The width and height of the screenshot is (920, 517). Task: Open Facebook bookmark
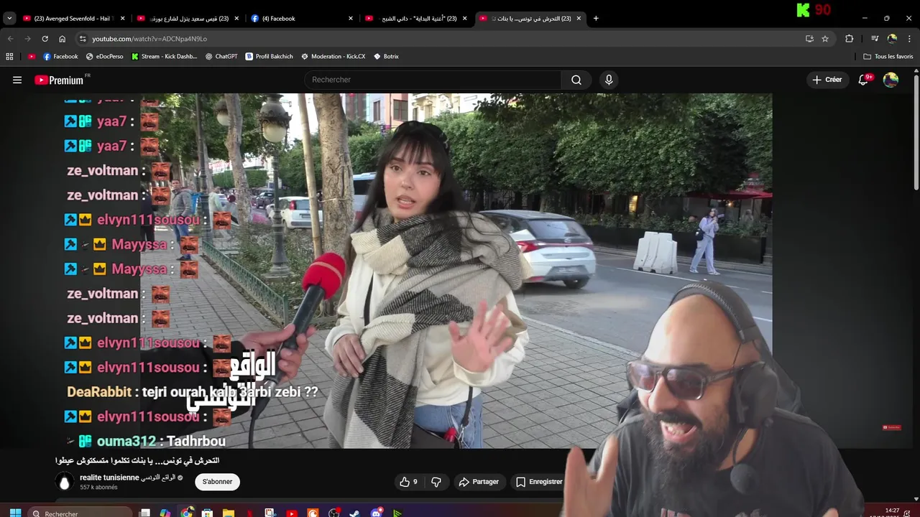(60, 56)
